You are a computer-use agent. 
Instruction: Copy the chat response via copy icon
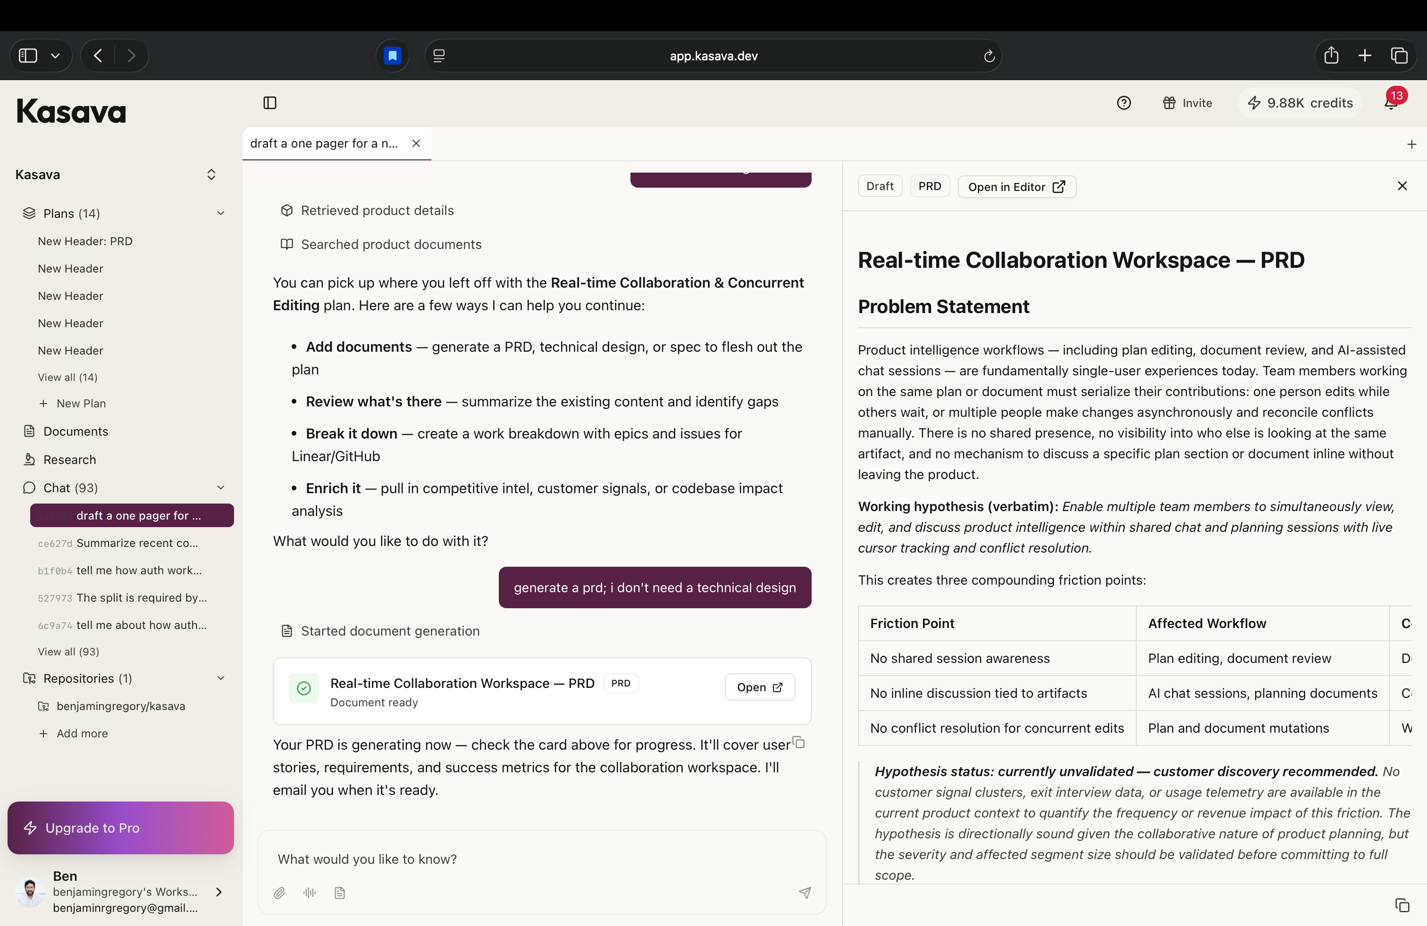798,743
